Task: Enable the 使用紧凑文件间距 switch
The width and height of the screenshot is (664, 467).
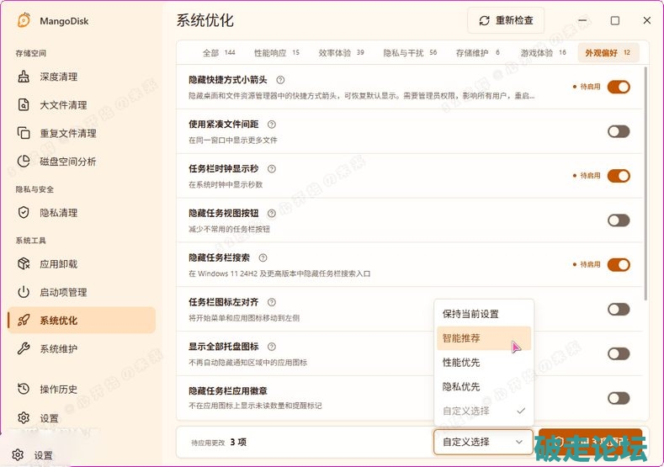Action: tap(619, 131)
